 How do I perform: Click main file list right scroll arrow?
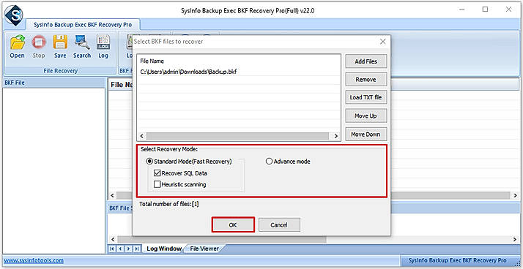click(x=516, y=195)
